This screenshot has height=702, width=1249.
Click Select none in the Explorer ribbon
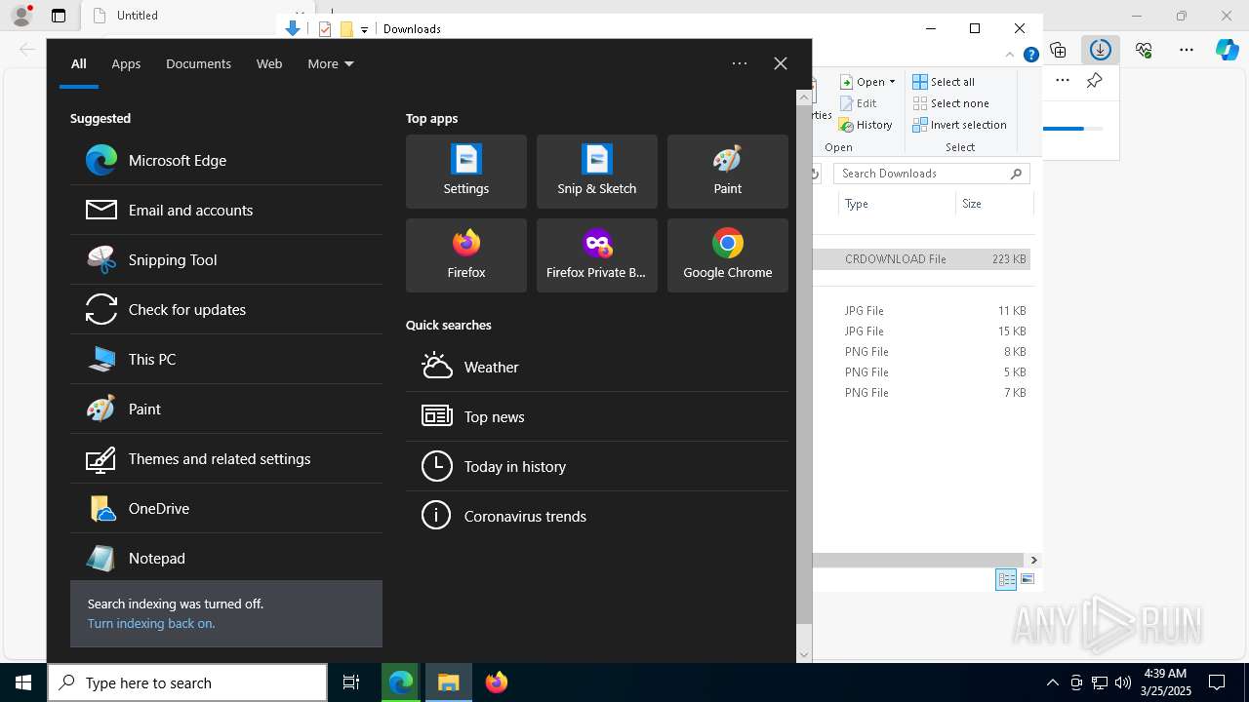[951, 103]
